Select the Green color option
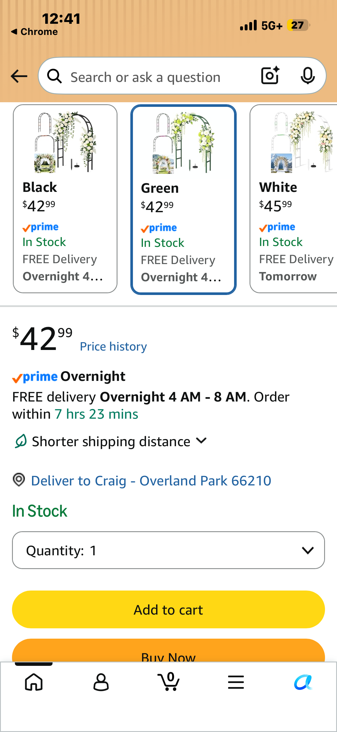The width and height of the screenshot is (337, 732). 184,200
